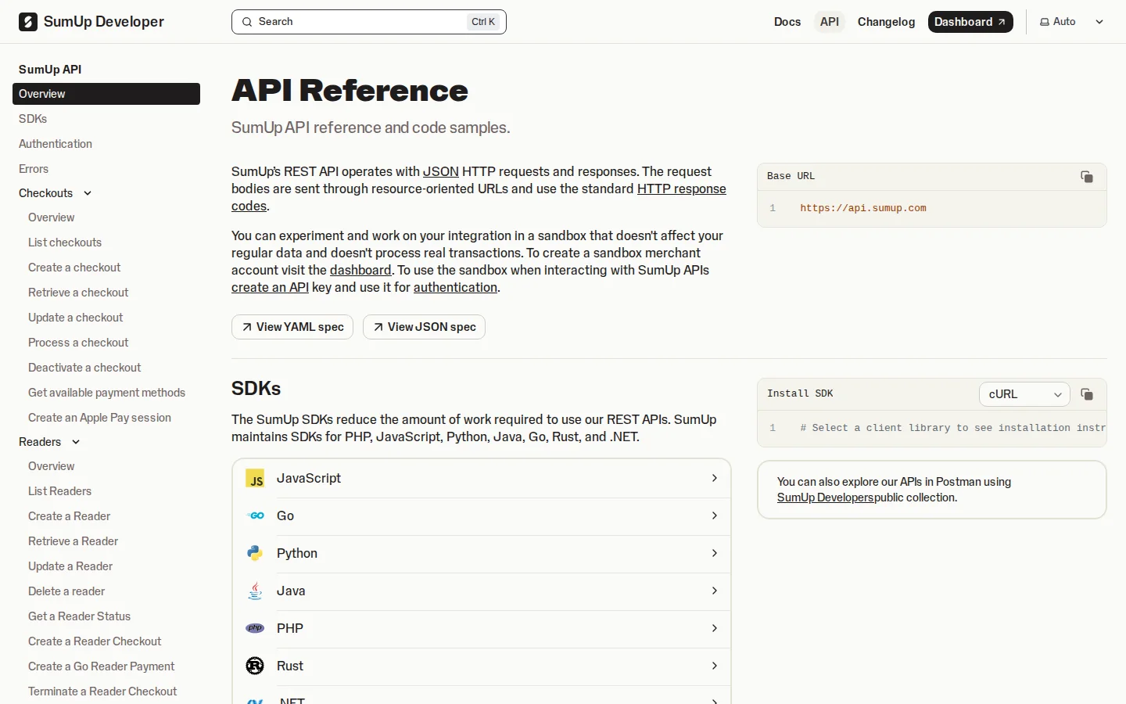Open the SumUp Developers Postman link
Screen dimensions: 1126x704
coord(826,497)
